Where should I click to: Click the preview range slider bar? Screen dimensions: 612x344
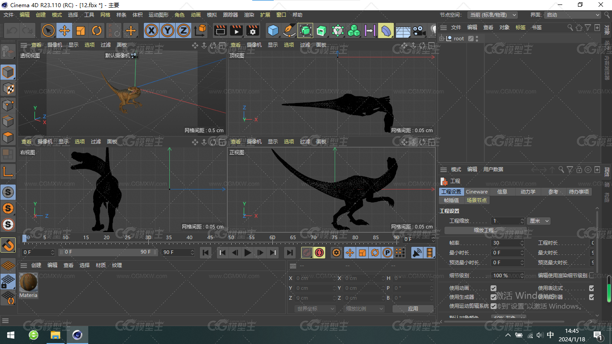108,252
